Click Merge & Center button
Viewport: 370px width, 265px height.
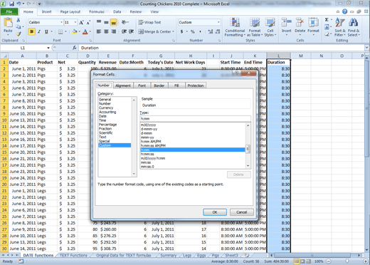[154, 31]
